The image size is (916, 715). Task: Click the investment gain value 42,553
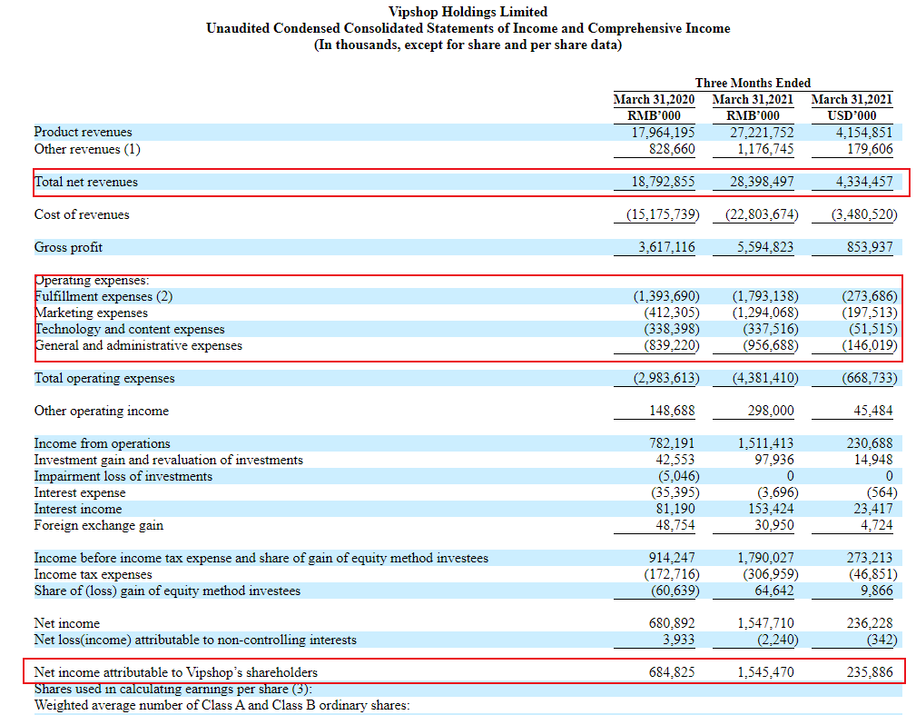tap(675, 460)
